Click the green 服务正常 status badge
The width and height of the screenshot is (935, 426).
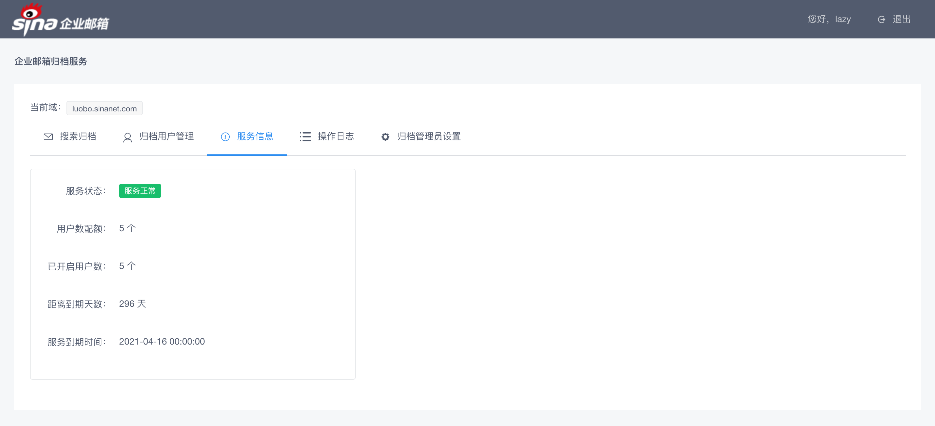(x=140, y=191)
